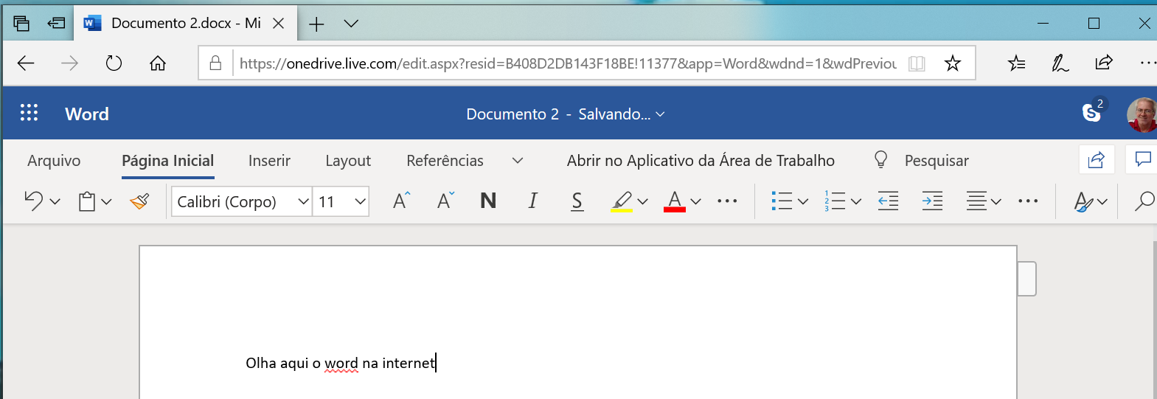Open the tab preview chevron
The height and width of the screenshot is (399, 1157).
(x=352, y=24)
